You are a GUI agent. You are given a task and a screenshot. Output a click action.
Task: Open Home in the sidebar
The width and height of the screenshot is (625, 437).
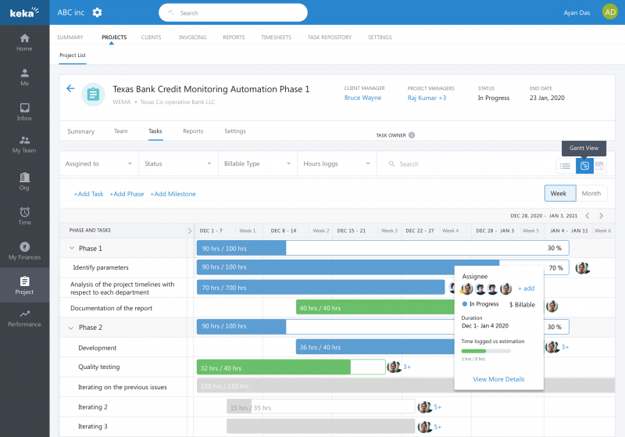24,43
